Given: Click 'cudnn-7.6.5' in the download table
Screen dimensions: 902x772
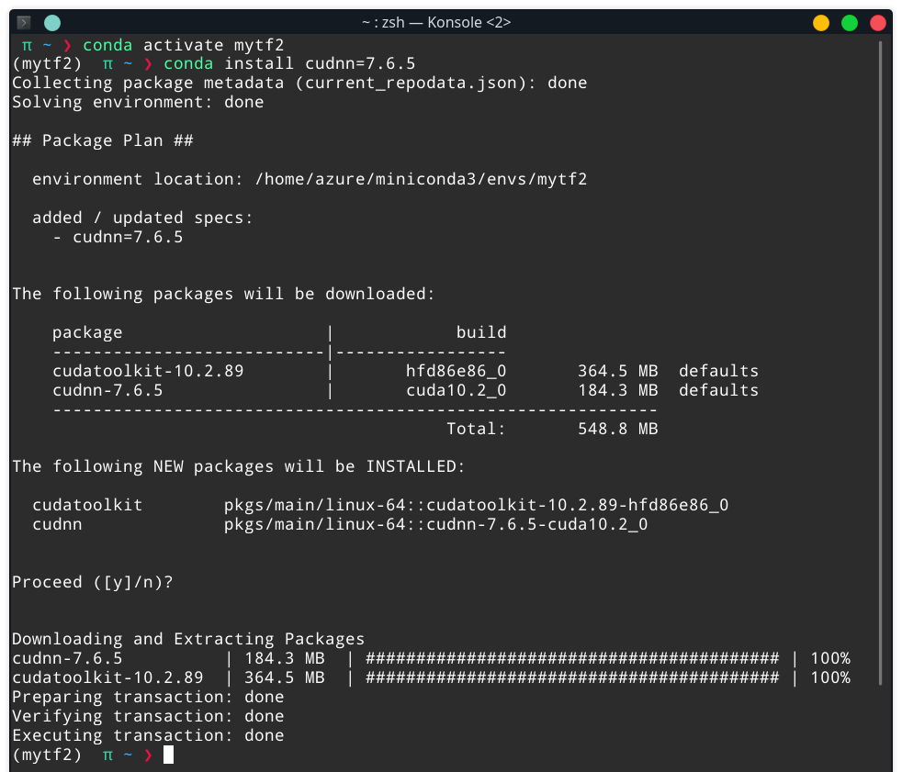Looking at the screenshot, I should [107, 390].
